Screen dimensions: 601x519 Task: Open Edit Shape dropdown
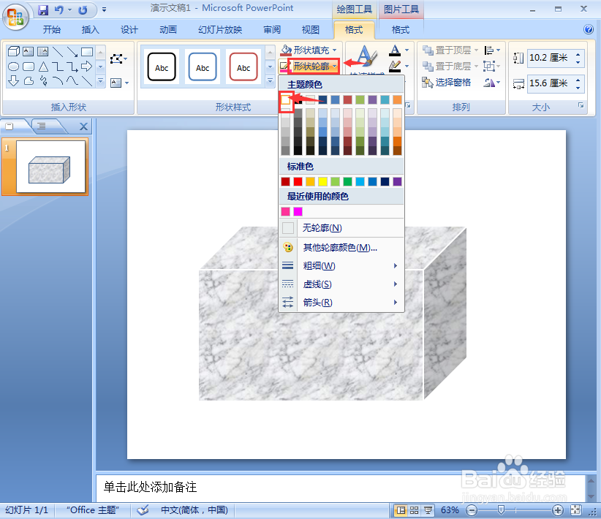(x=118, y=59)
